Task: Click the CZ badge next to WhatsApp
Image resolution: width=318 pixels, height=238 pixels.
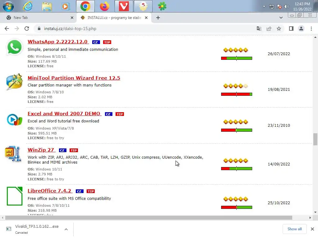Action: click(96, 42)
